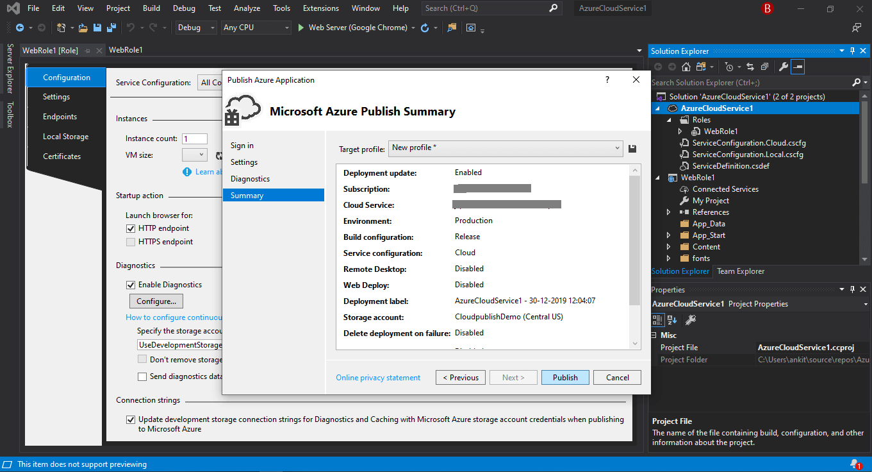Select ServiceConfiguration.Cloud.cscfg file
The height and width of the screenshot is (472, 872).
[749, 143]
